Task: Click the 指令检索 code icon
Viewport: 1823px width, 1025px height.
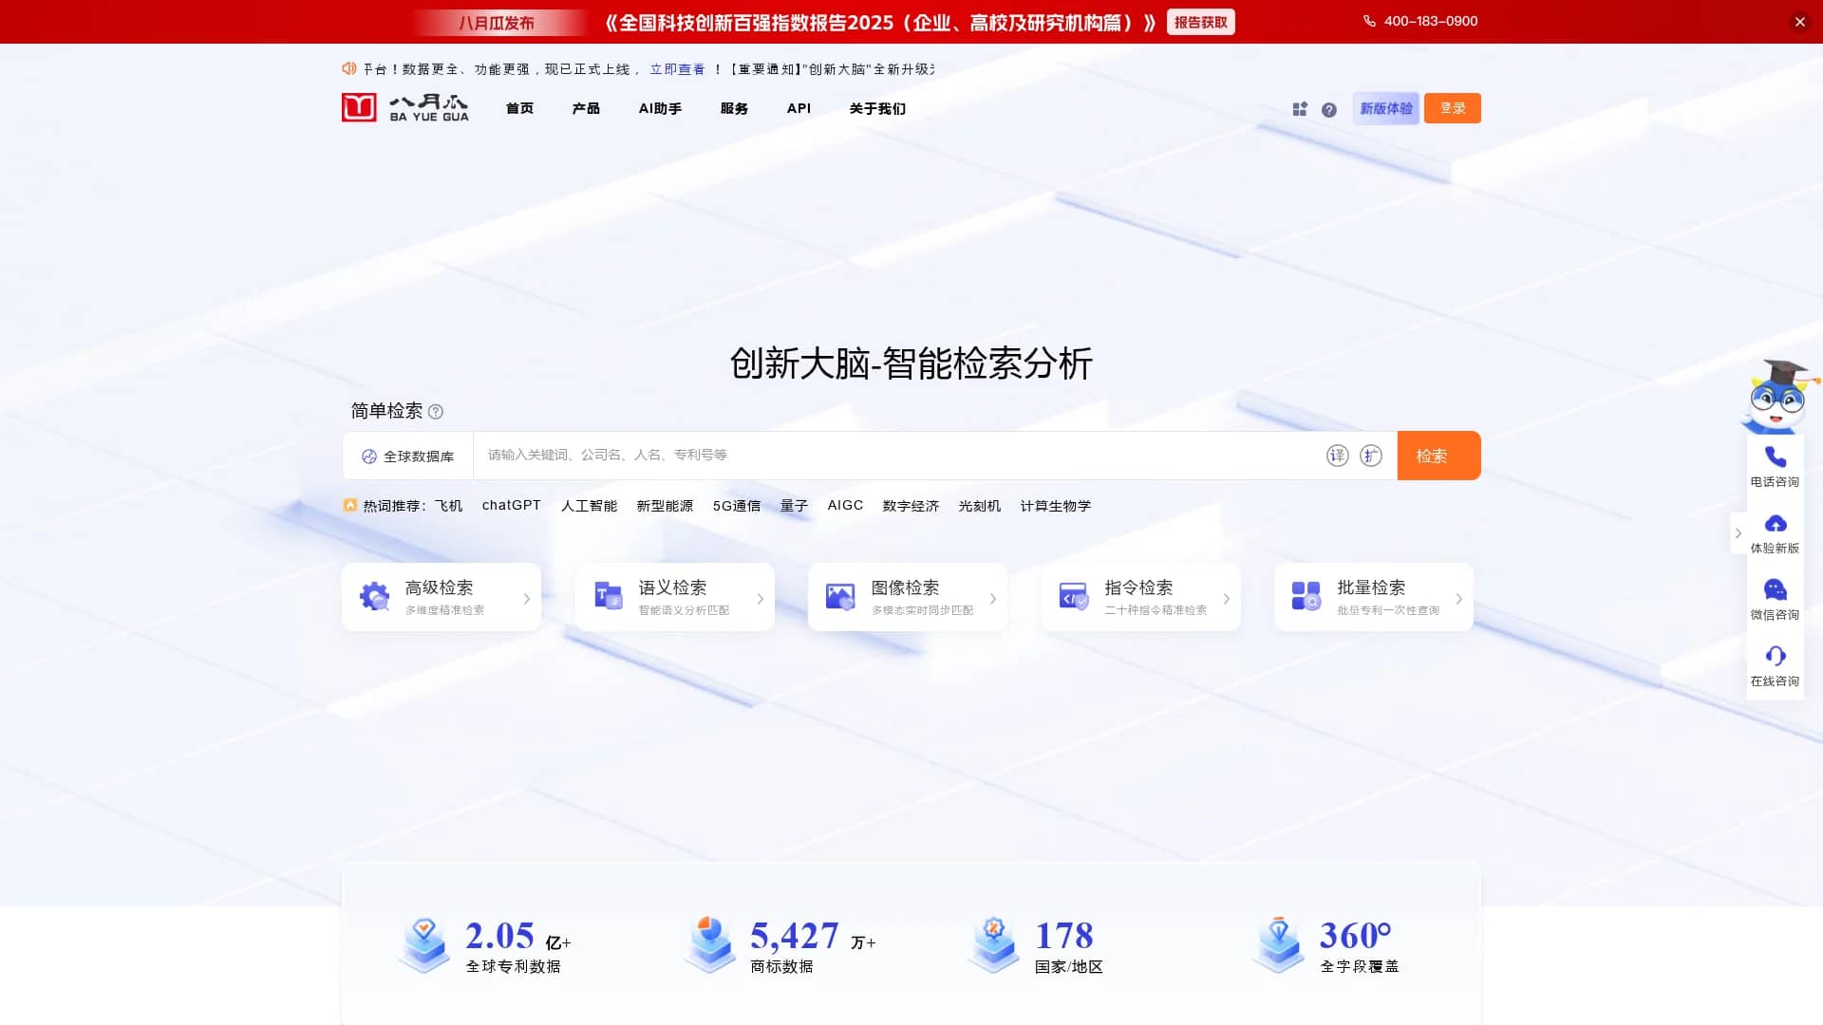Action: tap(1074, 596)
